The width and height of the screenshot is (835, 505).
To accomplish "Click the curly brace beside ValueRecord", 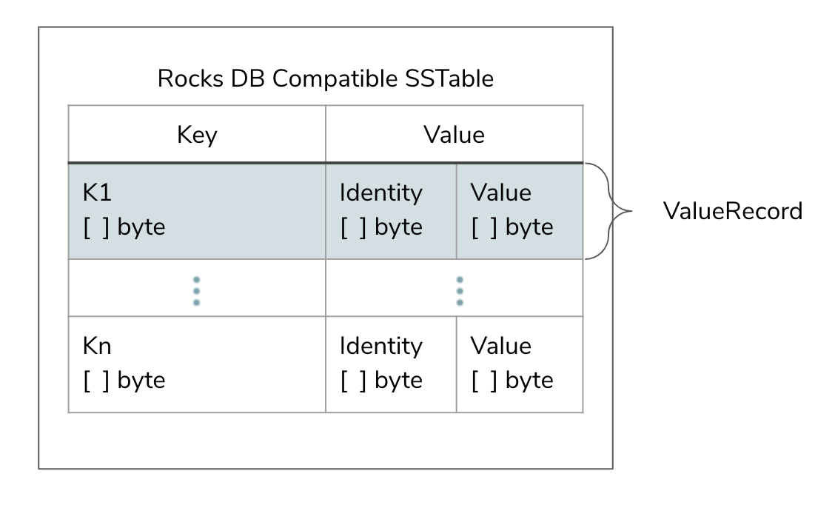I will click(x=609, y=211).
